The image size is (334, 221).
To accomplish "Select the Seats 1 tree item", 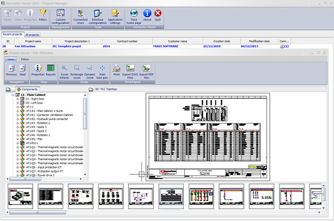I will (36, 127).
